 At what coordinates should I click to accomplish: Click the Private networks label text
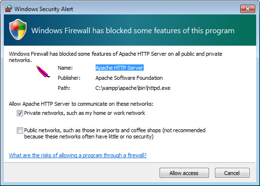pos(85,113)
